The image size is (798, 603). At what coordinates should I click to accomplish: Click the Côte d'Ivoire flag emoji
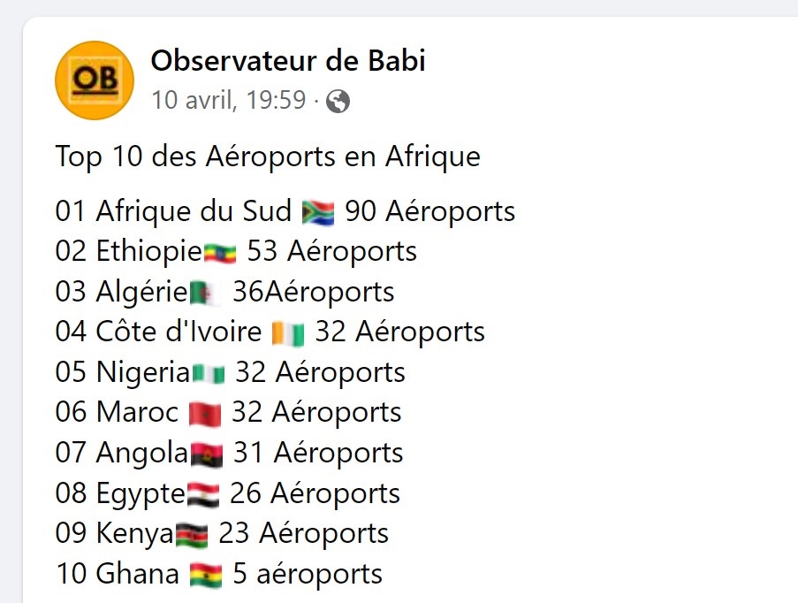coord(288,333)
